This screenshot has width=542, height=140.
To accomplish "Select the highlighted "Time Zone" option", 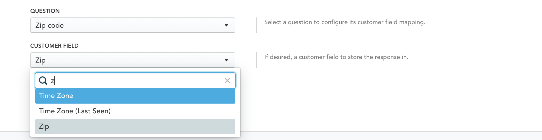I will click(56, 96).
